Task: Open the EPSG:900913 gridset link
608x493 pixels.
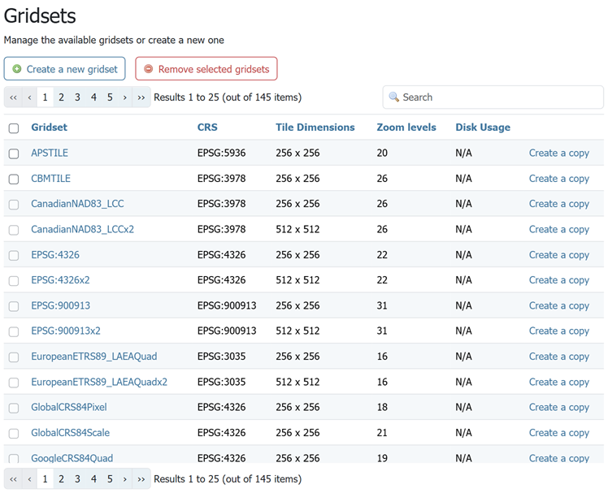Action: click(60, 306)
